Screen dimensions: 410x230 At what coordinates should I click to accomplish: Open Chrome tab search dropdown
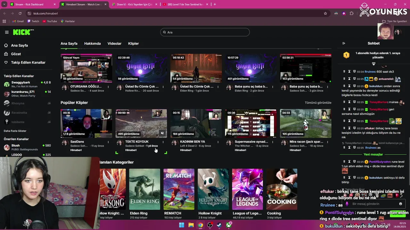4,4
